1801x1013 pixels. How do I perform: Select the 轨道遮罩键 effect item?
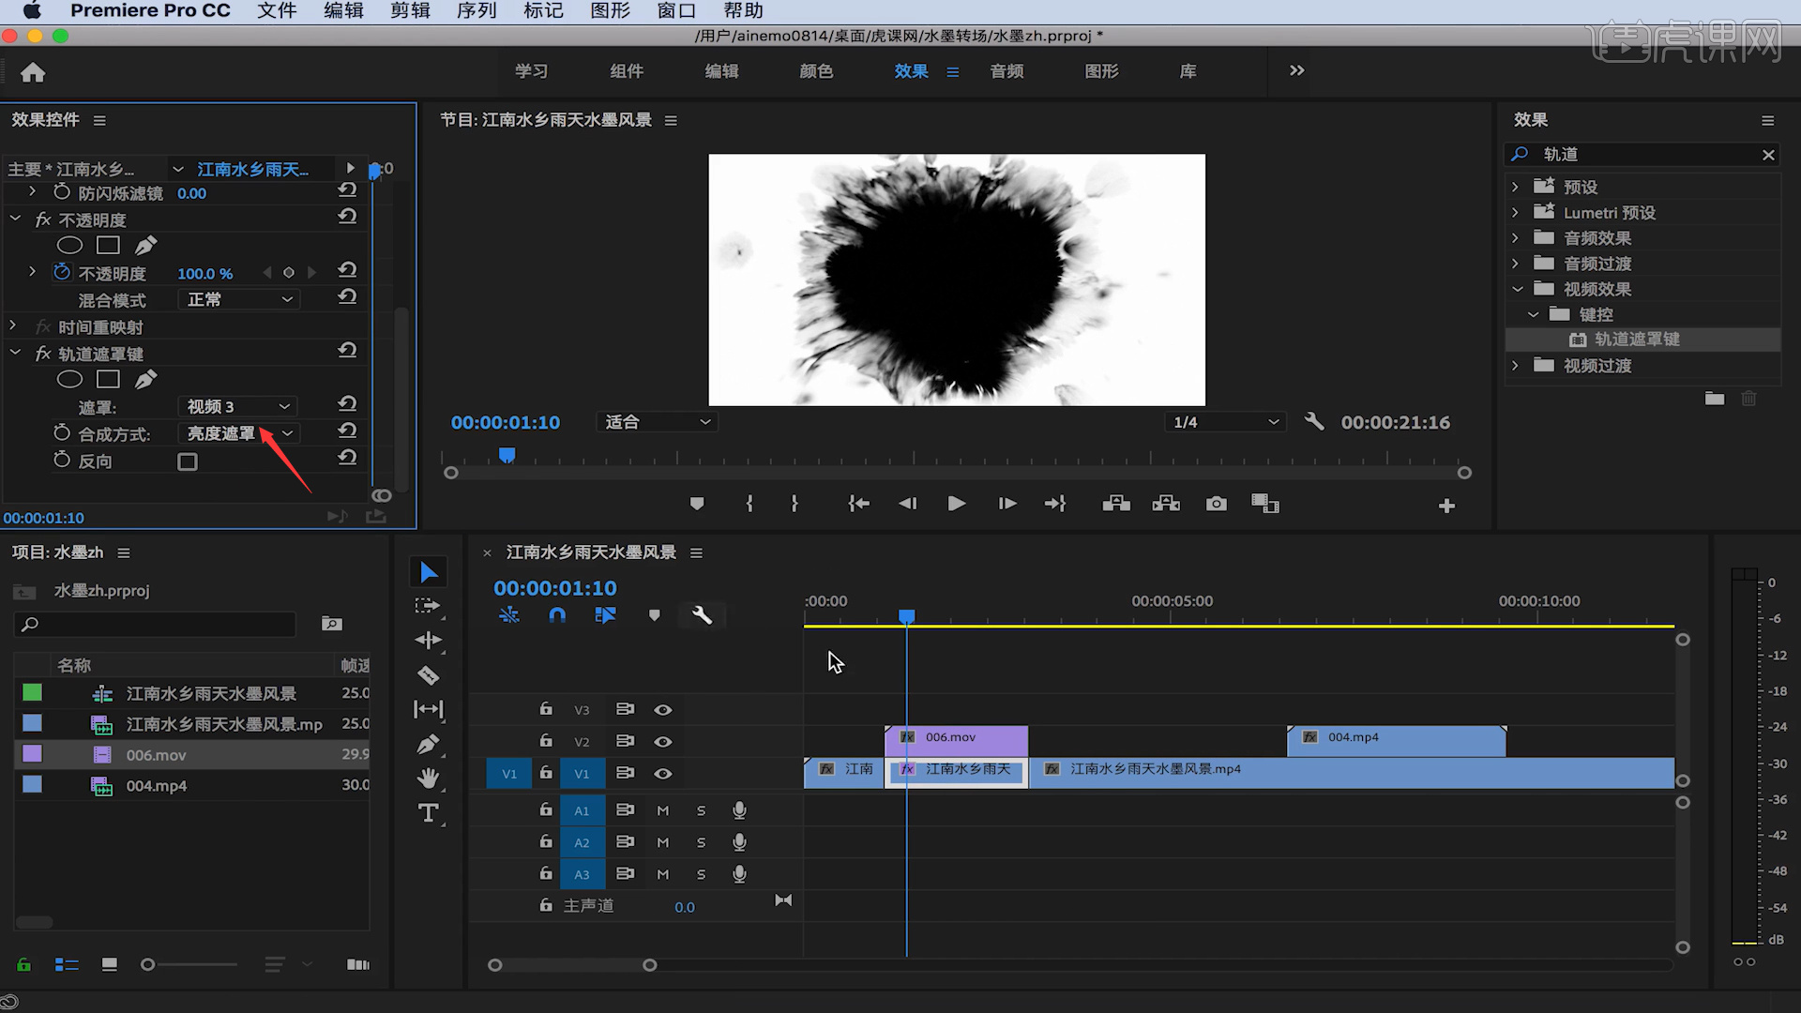point(1636,340)
